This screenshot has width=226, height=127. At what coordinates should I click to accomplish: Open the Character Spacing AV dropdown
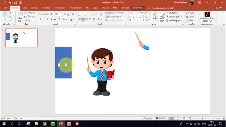tap(59, 19)
